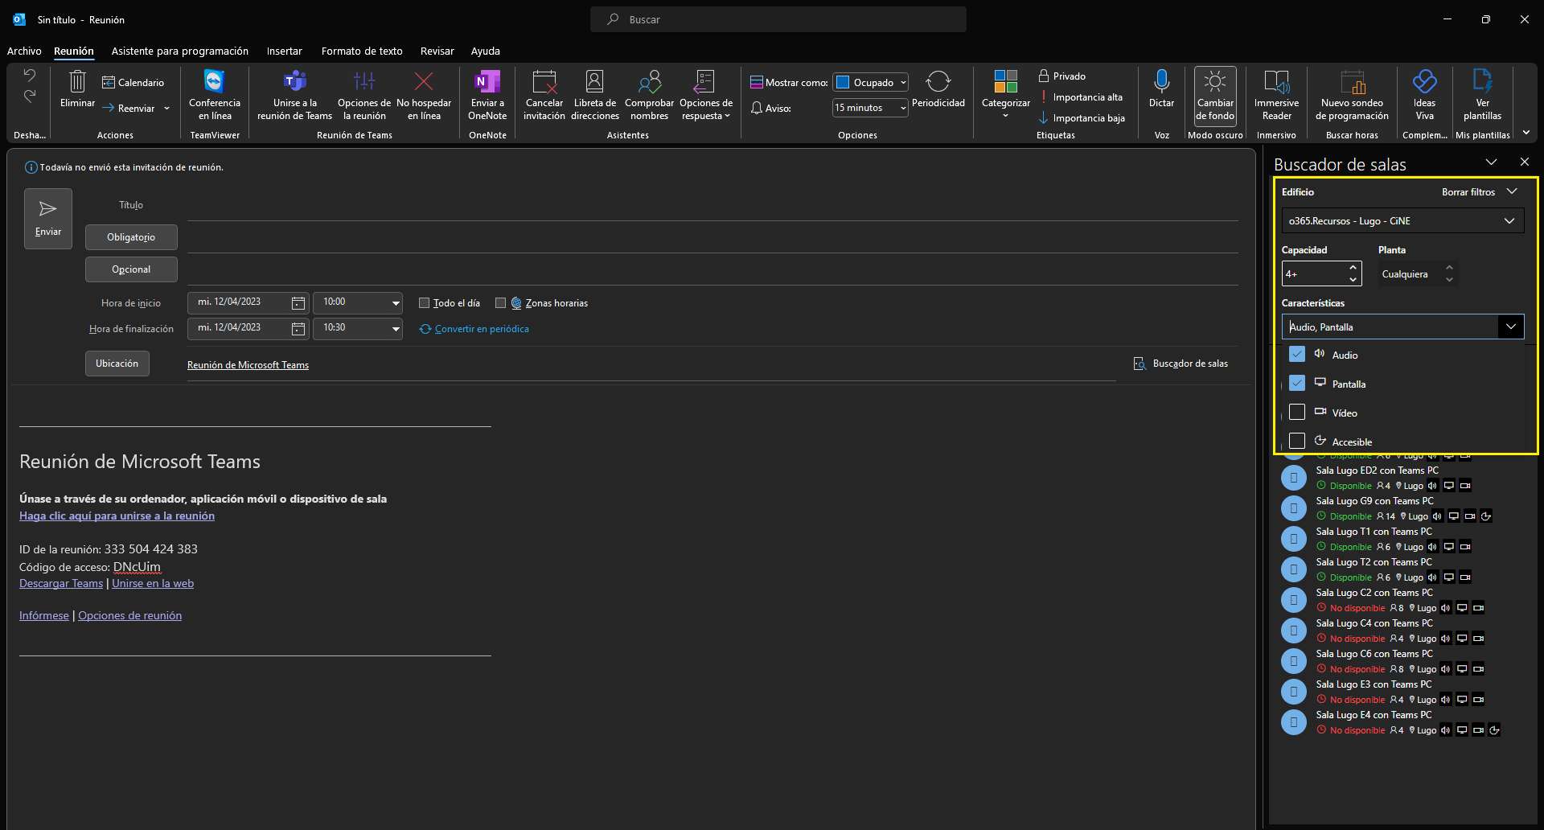1544x830 pixels.
Task: Click Enviar a OneNote
Action: tap(487, 95)
